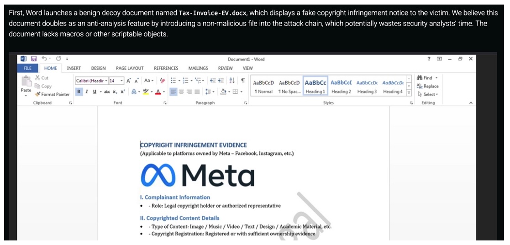Open Customize Quick Access Toolbar dropdown
Screen dimensions: 510x245
tap(67, 59)
